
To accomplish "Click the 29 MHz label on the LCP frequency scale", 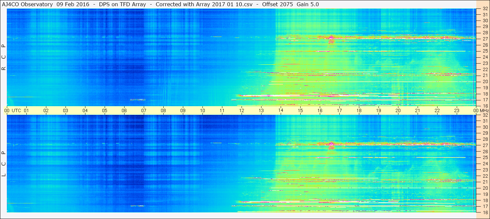I will click(485, 133).
